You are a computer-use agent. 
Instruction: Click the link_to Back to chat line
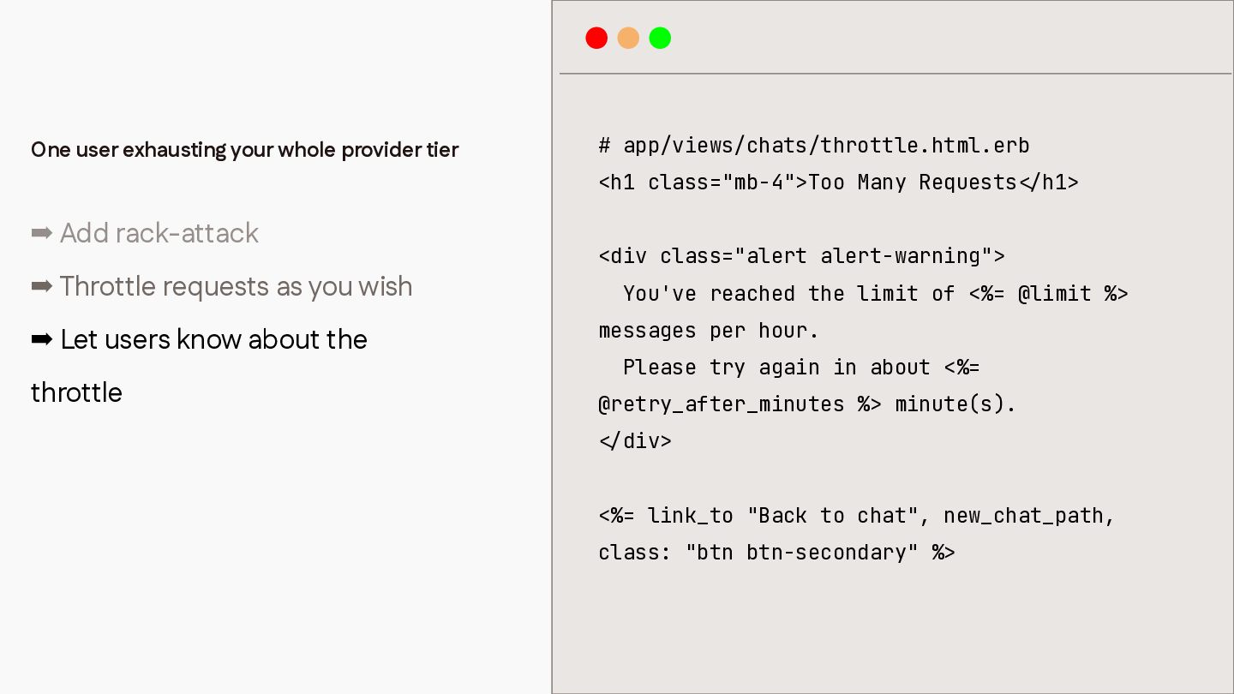(857, 516)
